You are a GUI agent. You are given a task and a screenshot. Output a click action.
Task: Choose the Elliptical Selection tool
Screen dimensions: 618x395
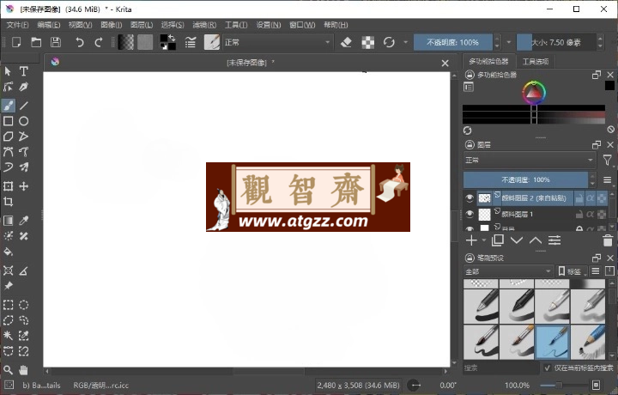(24, 305)
